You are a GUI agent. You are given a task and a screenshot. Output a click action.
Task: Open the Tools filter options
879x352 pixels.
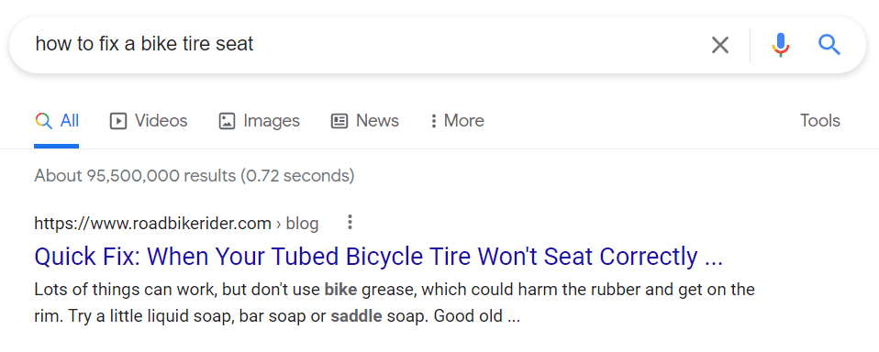[x=820, y=121]
